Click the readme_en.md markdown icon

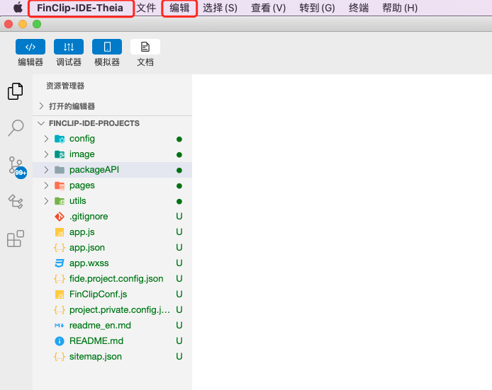click(x=60, y=326)
